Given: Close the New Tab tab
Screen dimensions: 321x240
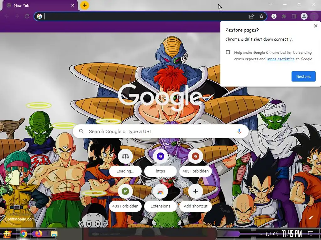Looking at the screenshot, I should 73,6.
